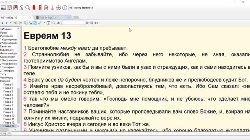The width and height of the screenshot is (250, 140).
Task: Select Филиппийцам in book list
Action: (x=8, y=53)
